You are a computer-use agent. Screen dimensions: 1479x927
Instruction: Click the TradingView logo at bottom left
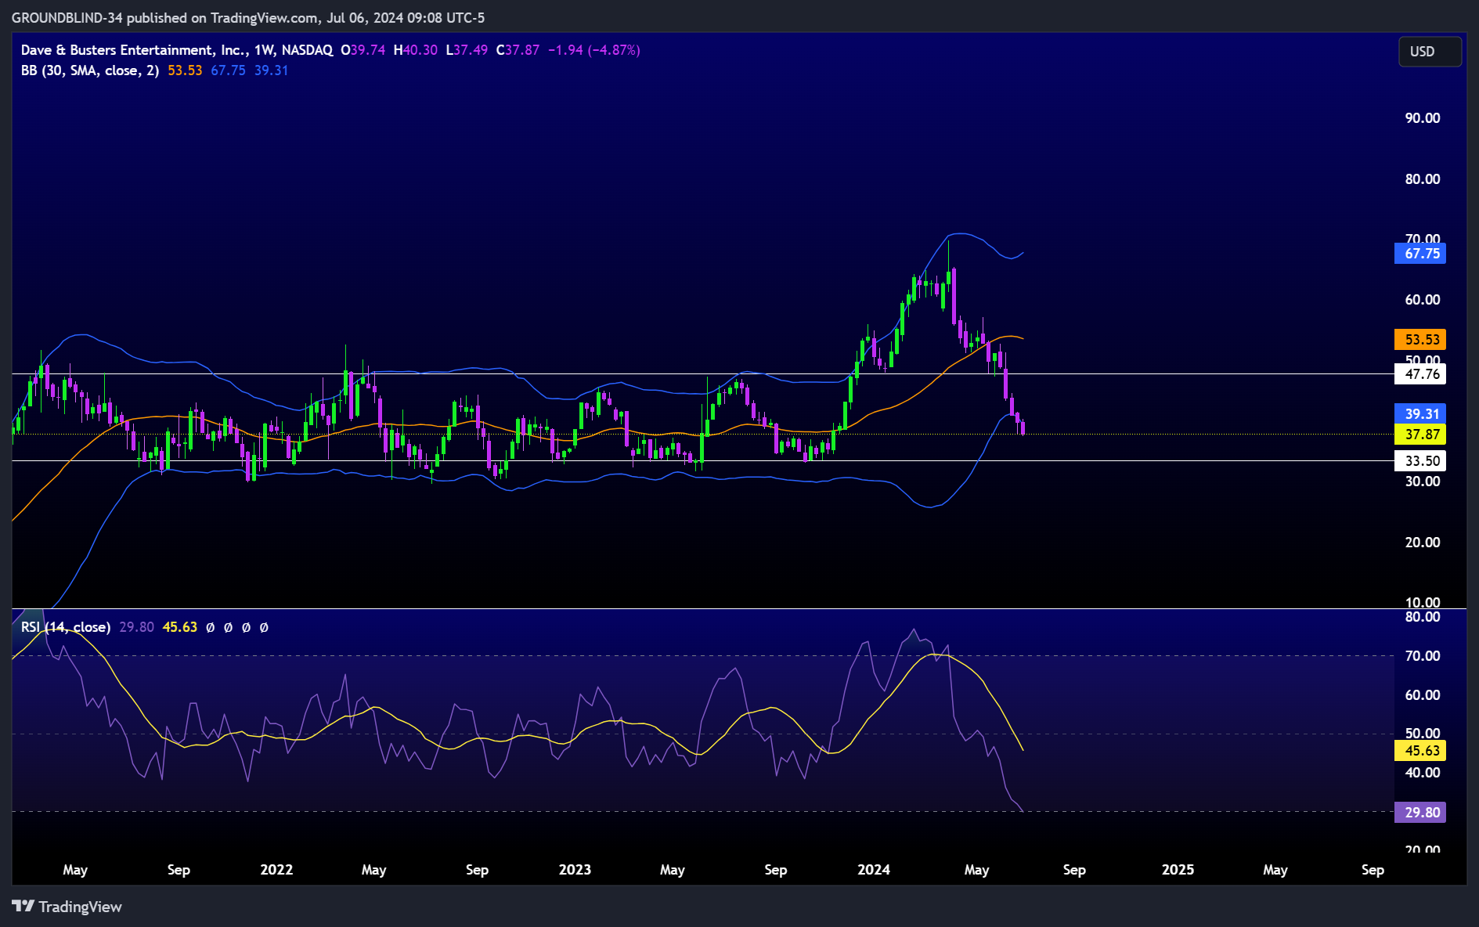pyautogui.click(x=67, y=907)
